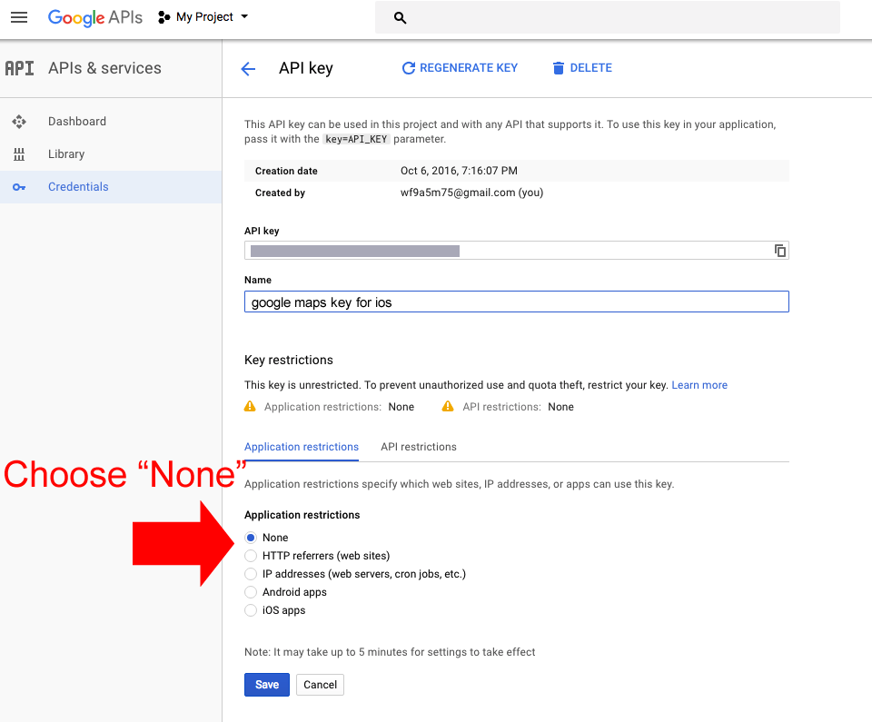Click the API logo icon in sidebar
Viewport: 872px width, 722px height.
point(19,68)
